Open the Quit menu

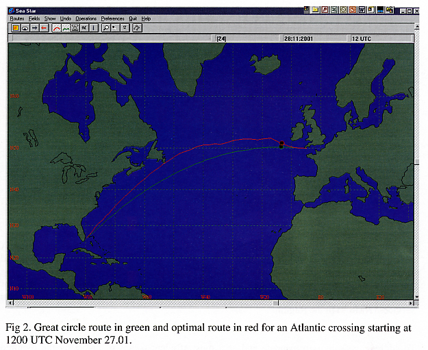(x=133, y=18)
